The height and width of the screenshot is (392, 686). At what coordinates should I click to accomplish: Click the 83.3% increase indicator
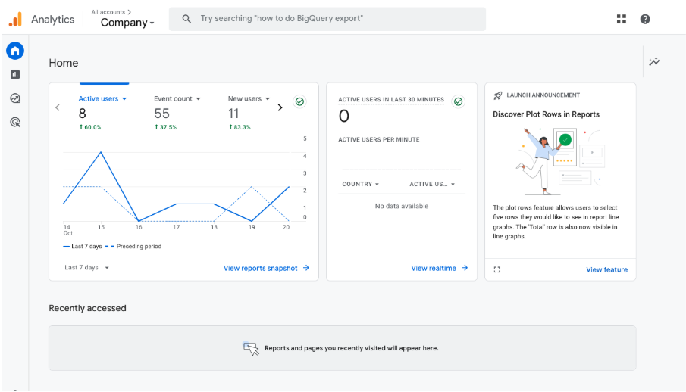(240, 127)
